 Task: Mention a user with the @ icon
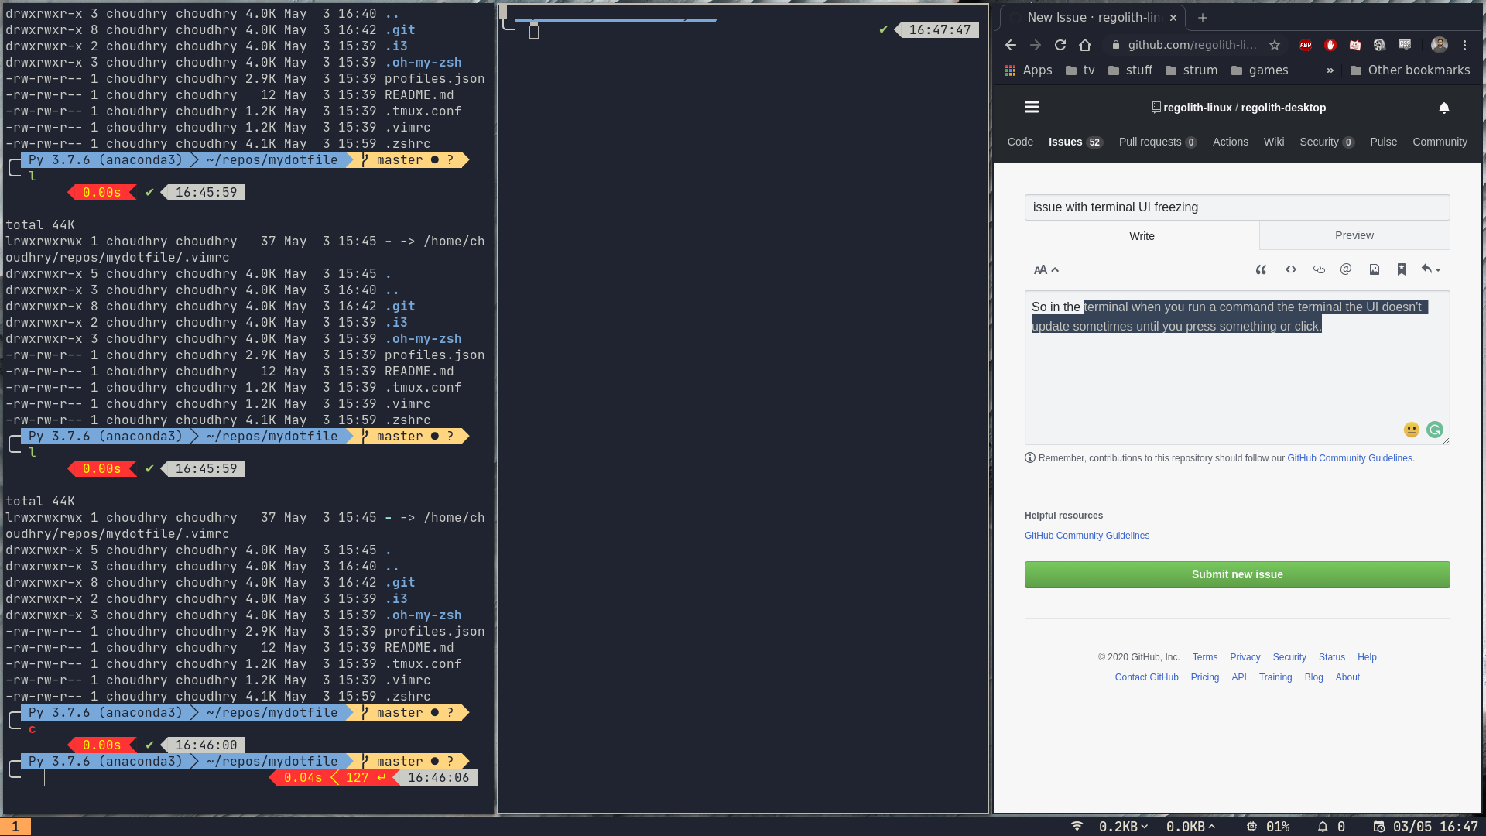1346,269
